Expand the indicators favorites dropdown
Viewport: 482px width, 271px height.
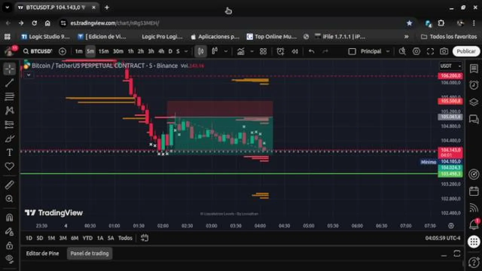252,51
